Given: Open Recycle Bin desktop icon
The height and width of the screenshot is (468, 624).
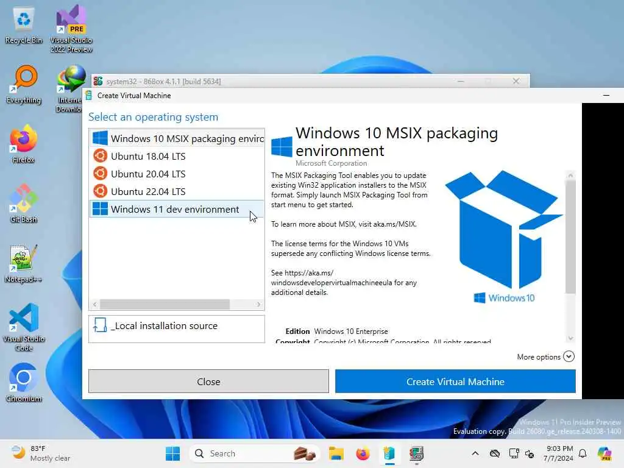Looking at the screenshot, I should [x=24, y=26].
